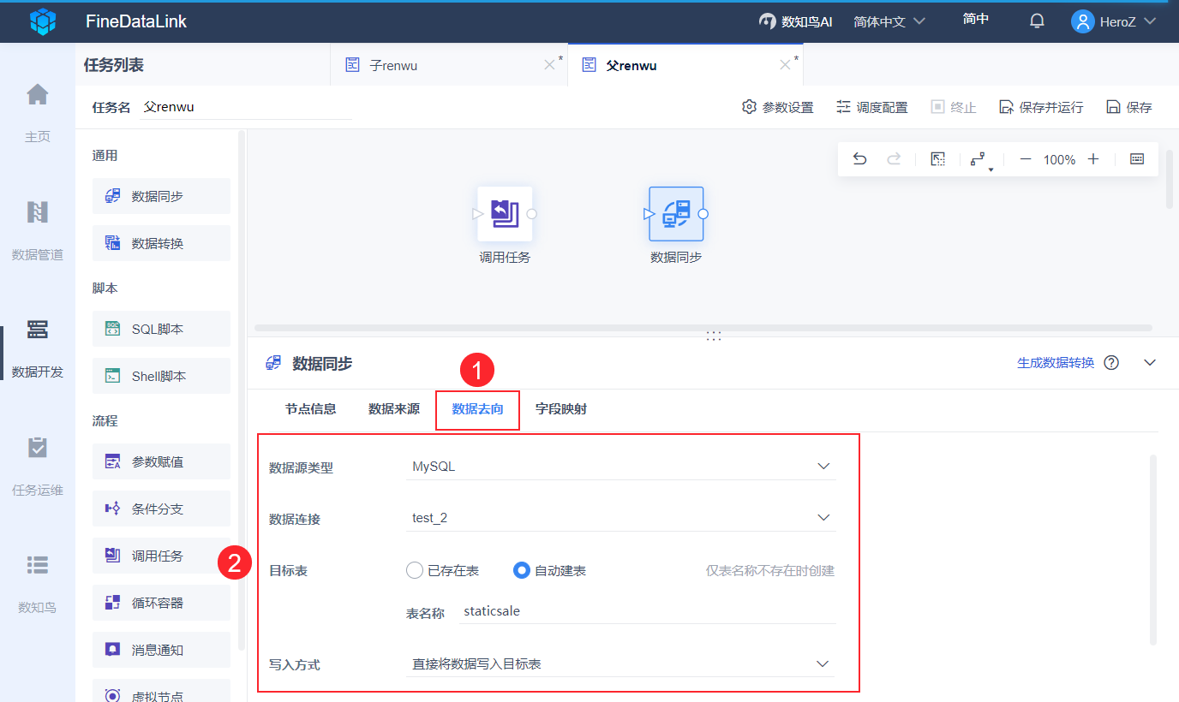
Task: Click the node palette vertical scrollbar
Action: (242, 390)
